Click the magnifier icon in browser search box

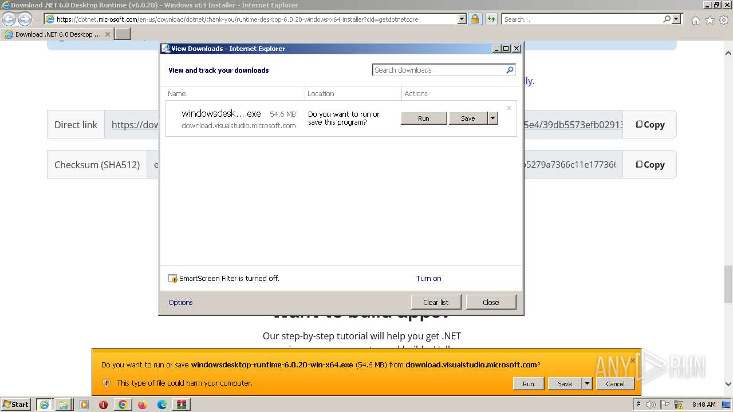667,19
